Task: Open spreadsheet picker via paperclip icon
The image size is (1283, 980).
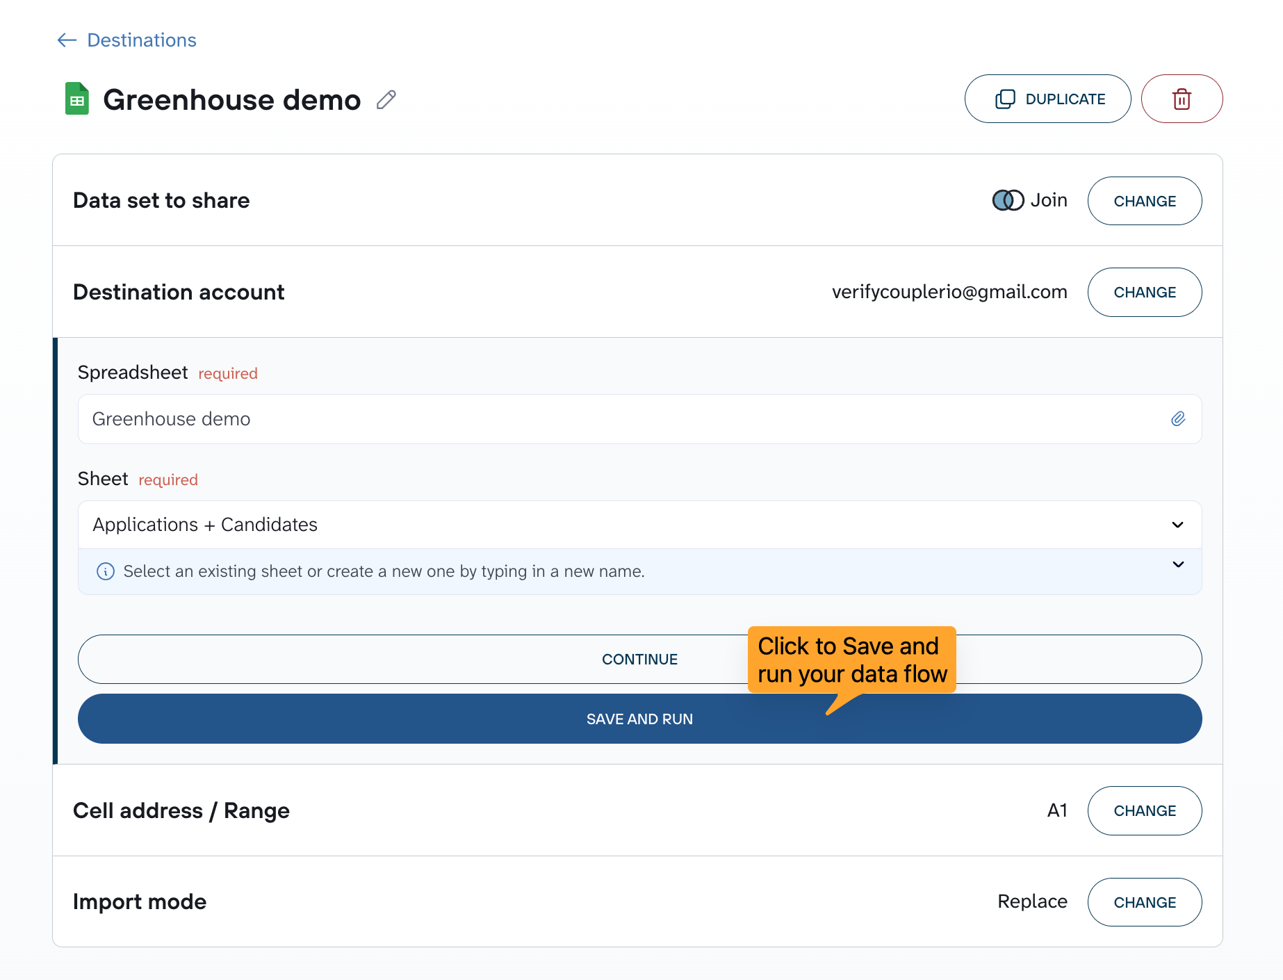Action: 1178,419
